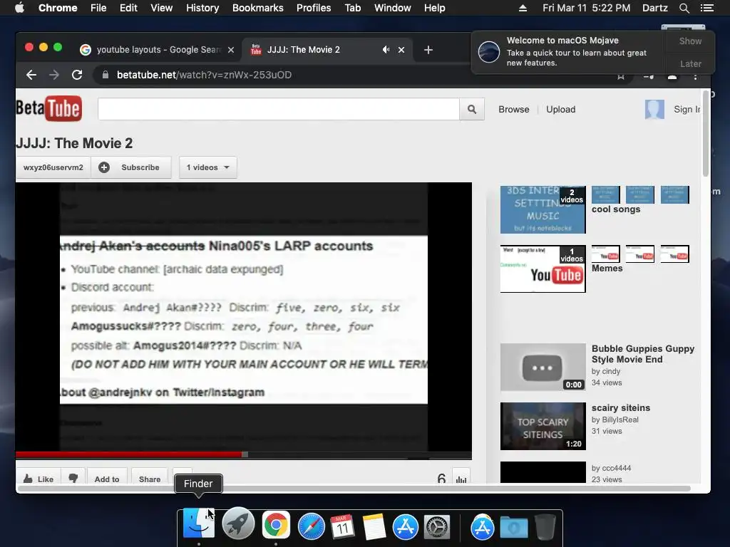Click the user avatar next to Sign In

pos(654,109)
